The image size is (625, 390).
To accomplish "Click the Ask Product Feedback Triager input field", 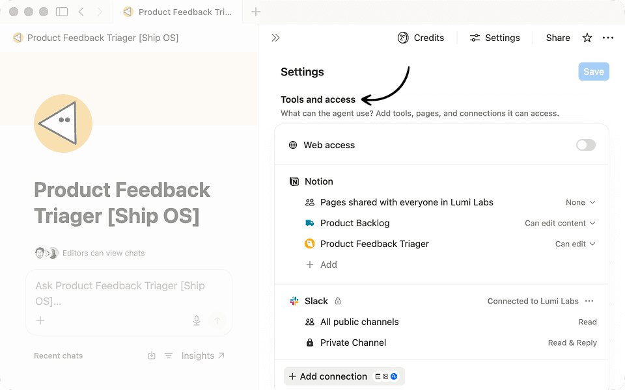I will pyautogui.click(x=129, y=293).
